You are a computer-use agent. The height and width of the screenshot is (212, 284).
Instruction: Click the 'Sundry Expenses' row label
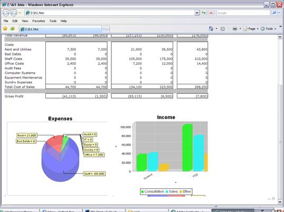tap(18, 82)
